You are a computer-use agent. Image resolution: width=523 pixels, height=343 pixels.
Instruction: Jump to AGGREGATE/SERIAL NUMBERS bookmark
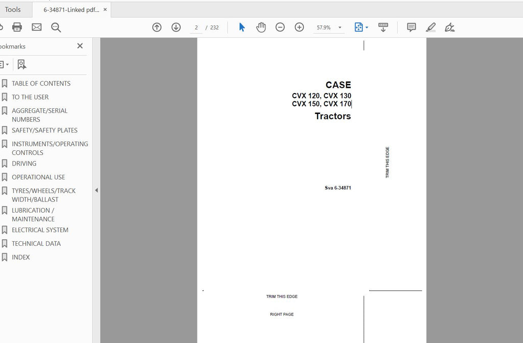(x=39, y=115)
